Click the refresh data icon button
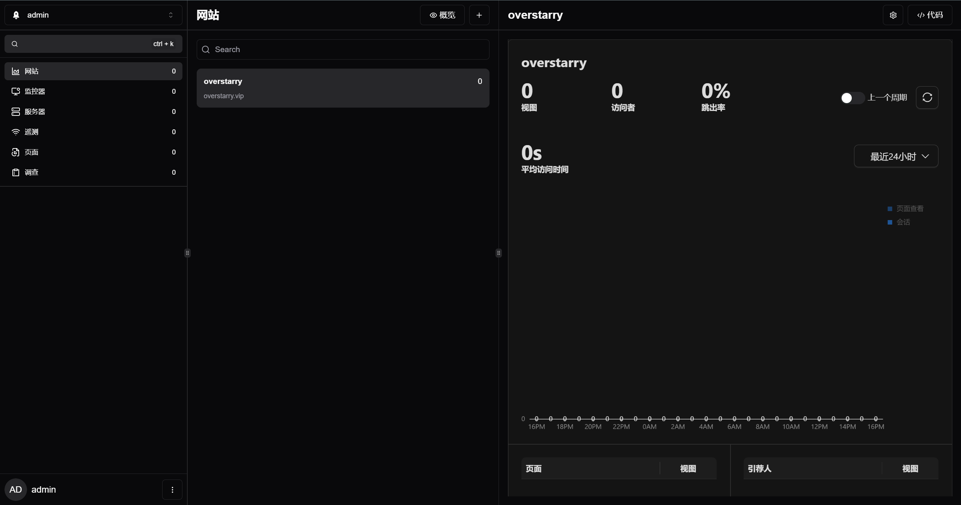The width and height of the screenshot is (961, 505). [x=927, y=97]
